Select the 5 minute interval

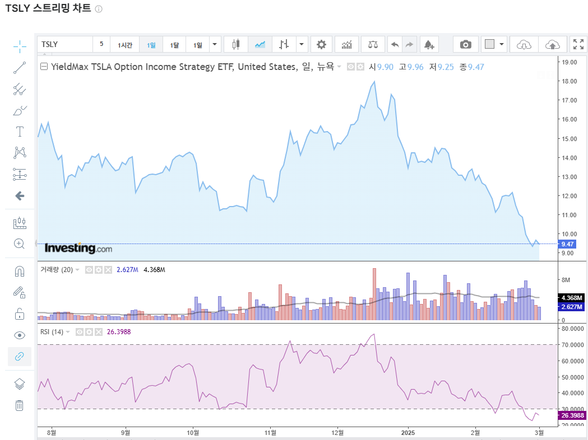[101, 45]
